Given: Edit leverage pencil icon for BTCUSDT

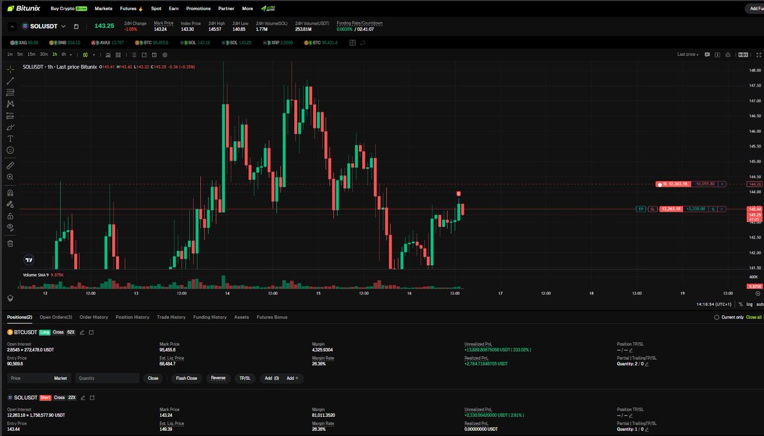Looking at the screenshot, I should coord(81,332).
